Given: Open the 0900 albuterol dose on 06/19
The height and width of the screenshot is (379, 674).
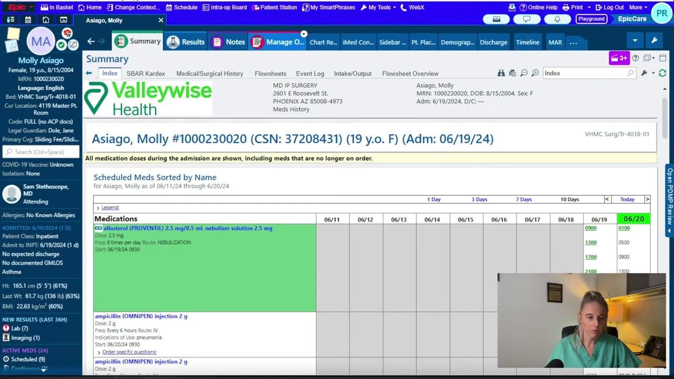Looking at the screenshot, I should point(591,228).
